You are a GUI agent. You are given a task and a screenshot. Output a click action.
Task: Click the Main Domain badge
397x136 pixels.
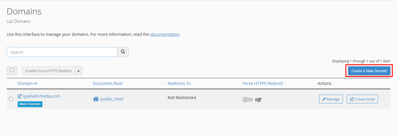coord(30,104)
